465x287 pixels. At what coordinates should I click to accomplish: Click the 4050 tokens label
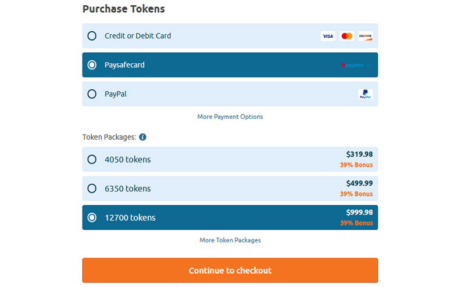tap(128, 159)
